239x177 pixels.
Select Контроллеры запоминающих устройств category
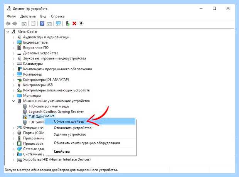click(x=56, y=90)
